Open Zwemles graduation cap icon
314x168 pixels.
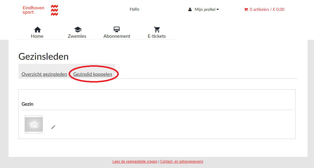click(78, 30)
